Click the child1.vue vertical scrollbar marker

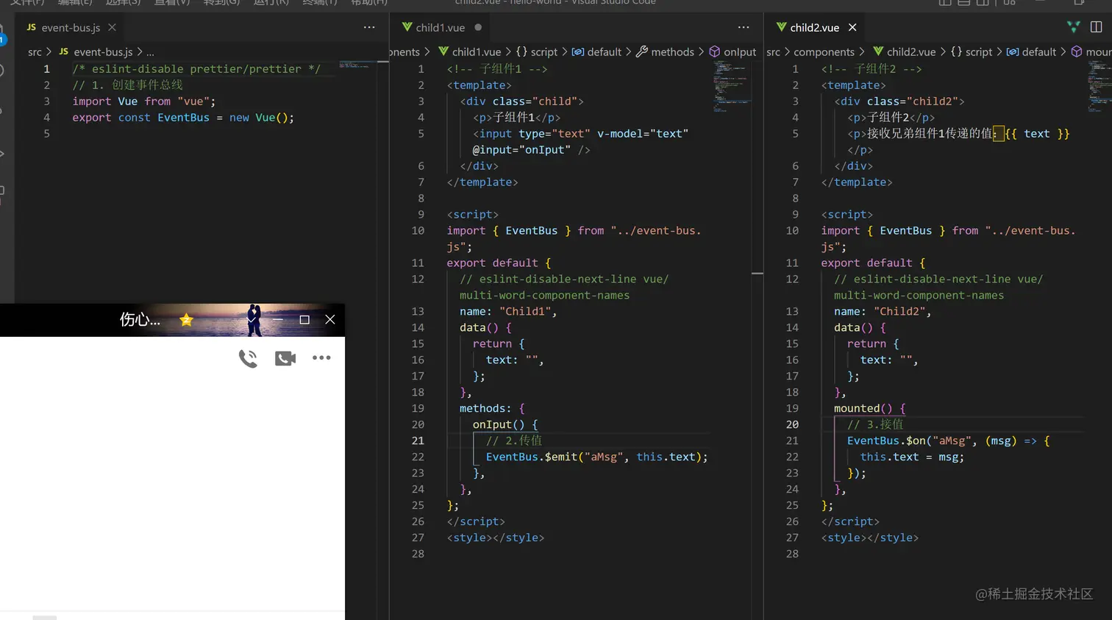coord(758,274)
